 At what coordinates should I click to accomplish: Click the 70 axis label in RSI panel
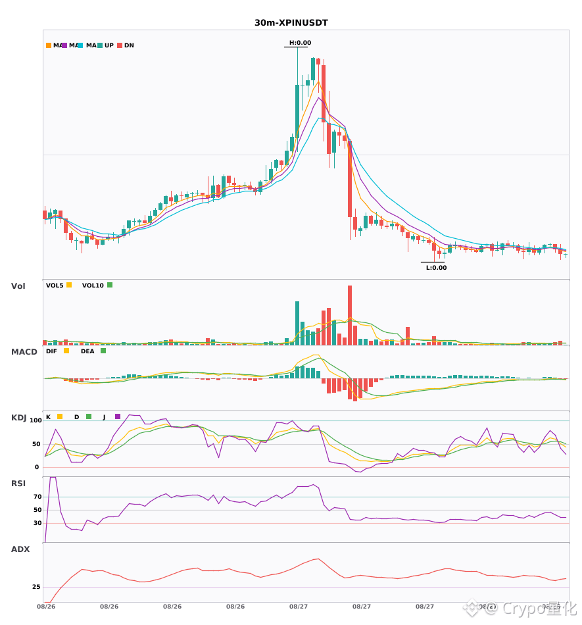pyautogui.click(x=37, y=497)
